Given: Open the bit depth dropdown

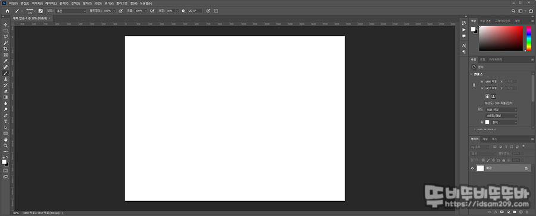Looking at the screenshot, I should click(501, 116).
